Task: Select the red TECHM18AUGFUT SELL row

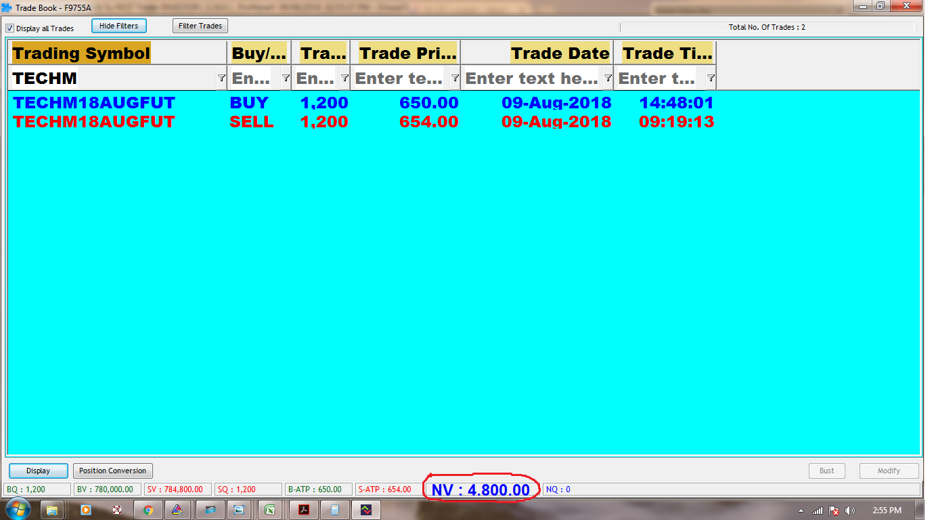Action: pyautogui.click(x=363, y=122)
